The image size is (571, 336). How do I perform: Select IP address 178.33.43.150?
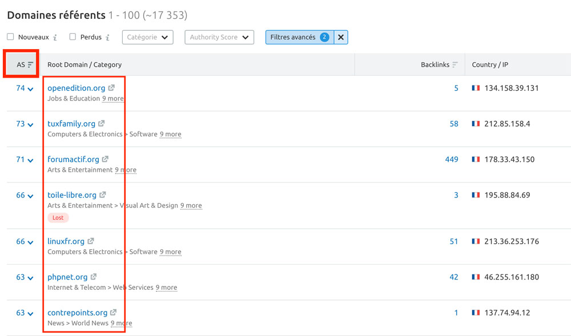509,159
